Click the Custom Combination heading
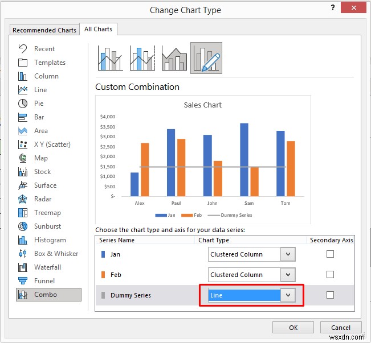 137,87
